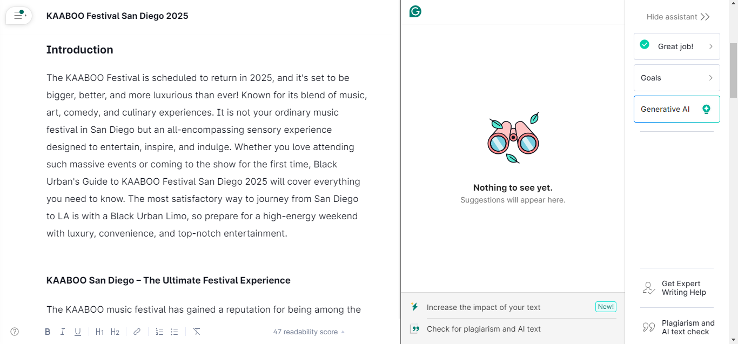Image resolution: width=738 pixels, height=344 pixels.
Task: Clear text formatting
Action: click(197, 332)
